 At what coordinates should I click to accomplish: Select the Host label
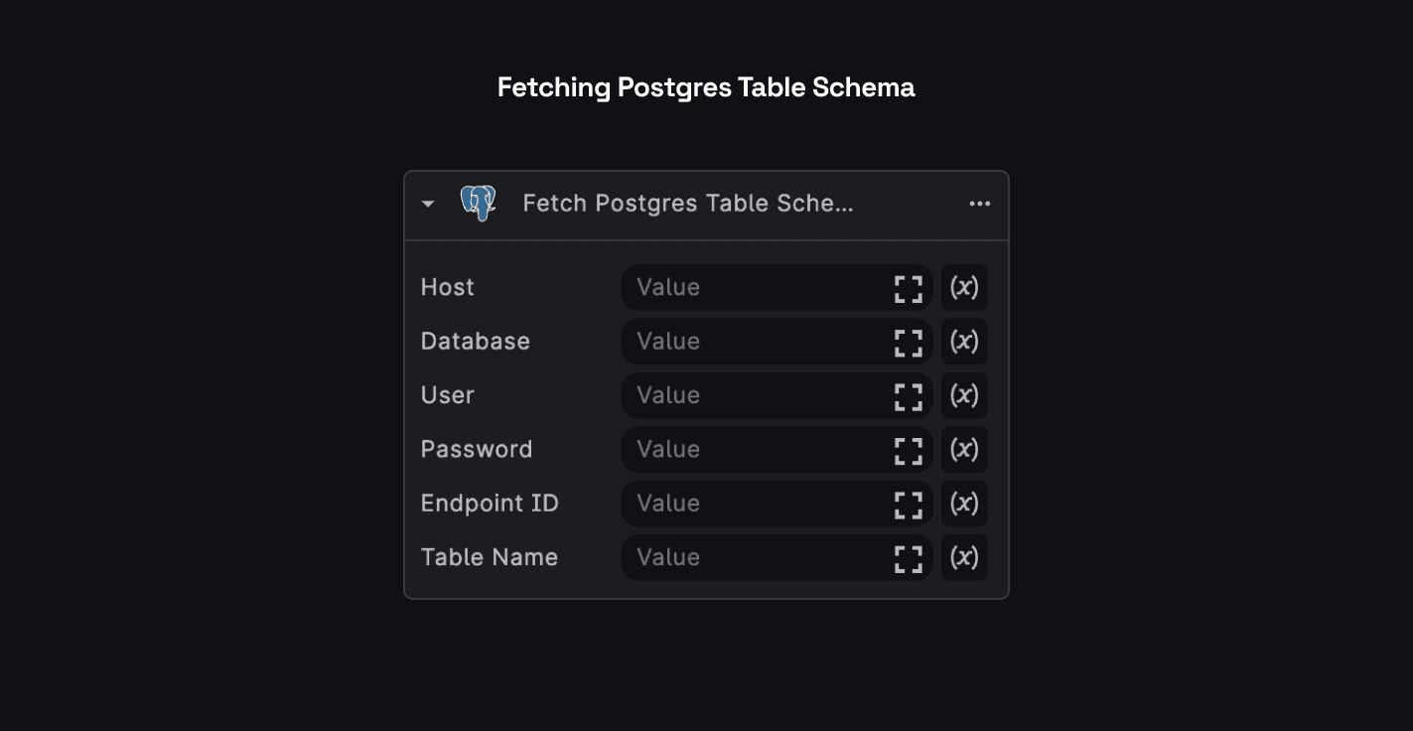(447, 287)
